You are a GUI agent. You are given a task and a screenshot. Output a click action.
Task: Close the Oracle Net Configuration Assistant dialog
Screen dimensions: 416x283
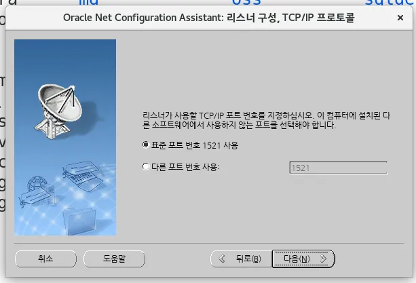pos(400,18)
